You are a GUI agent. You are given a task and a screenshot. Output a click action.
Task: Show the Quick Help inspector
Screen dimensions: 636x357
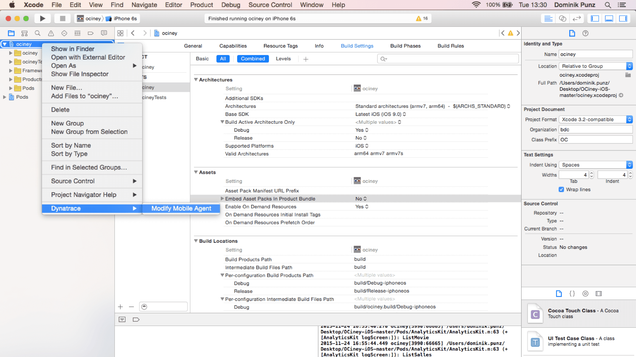coord(585,33)
